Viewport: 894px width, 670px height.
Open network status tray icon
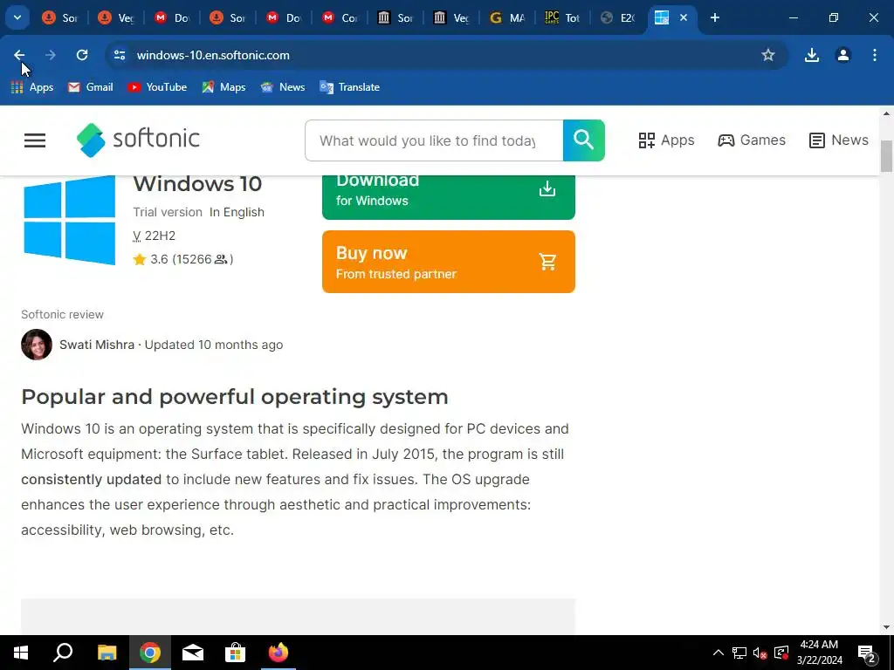click(x=739, y=653)
